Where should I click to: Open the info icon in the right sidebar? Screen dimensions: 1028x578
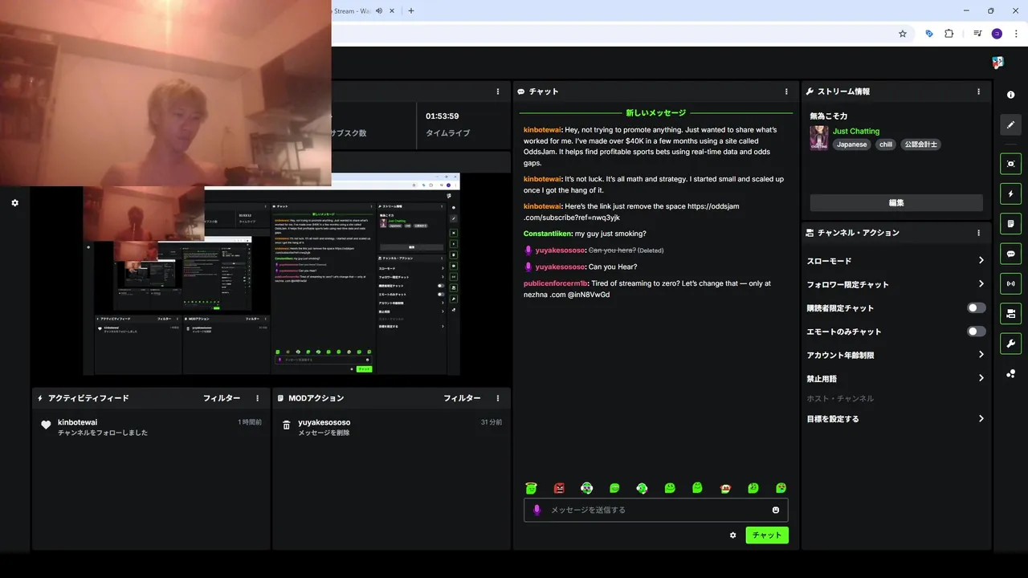(x=1010, y=95)
